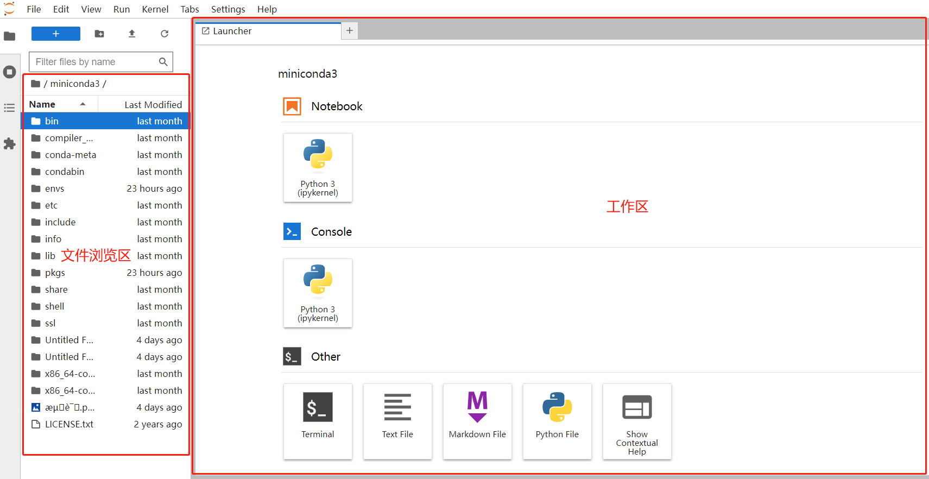This screenshot has height=479, width=929.
Task: Open the Kernel menu
Action: [155, 9]
